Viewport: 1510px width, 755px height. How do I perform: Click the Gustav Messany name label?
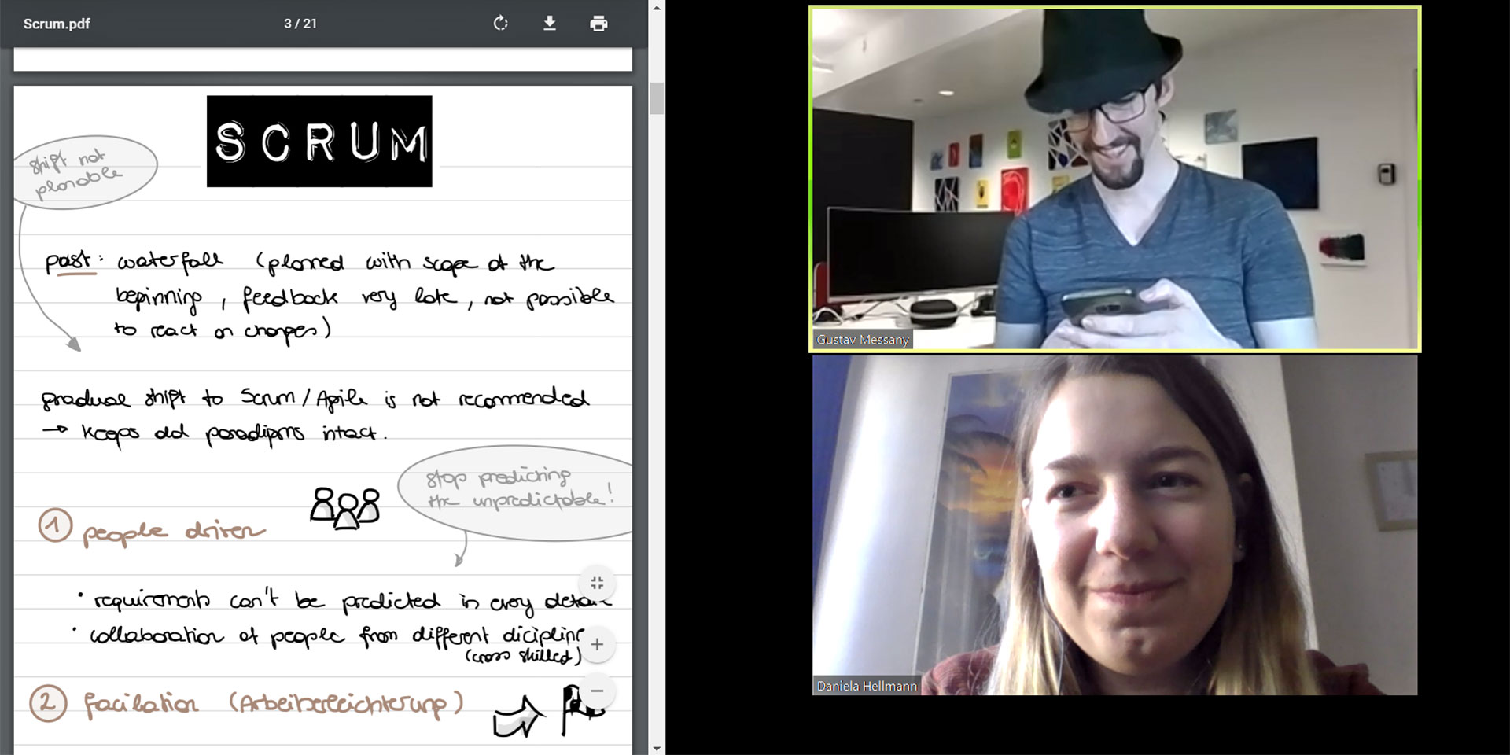click(863, 340)
